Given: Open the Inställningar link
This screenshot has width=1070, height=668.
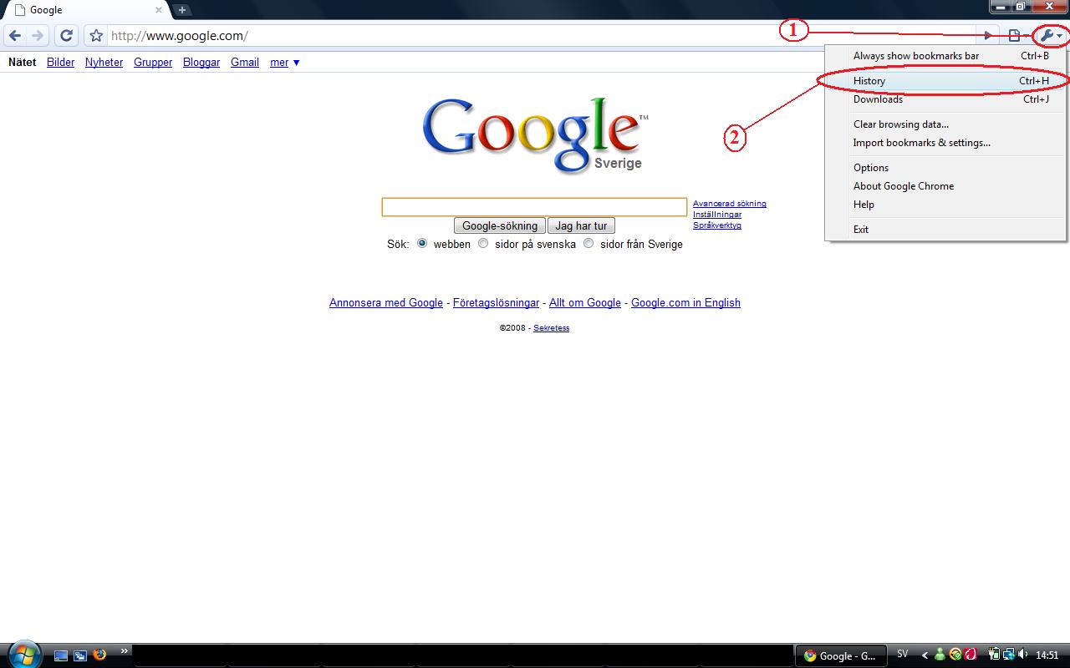Looking at the screenshot, I should pyautogui.click(x=717, y=215).
